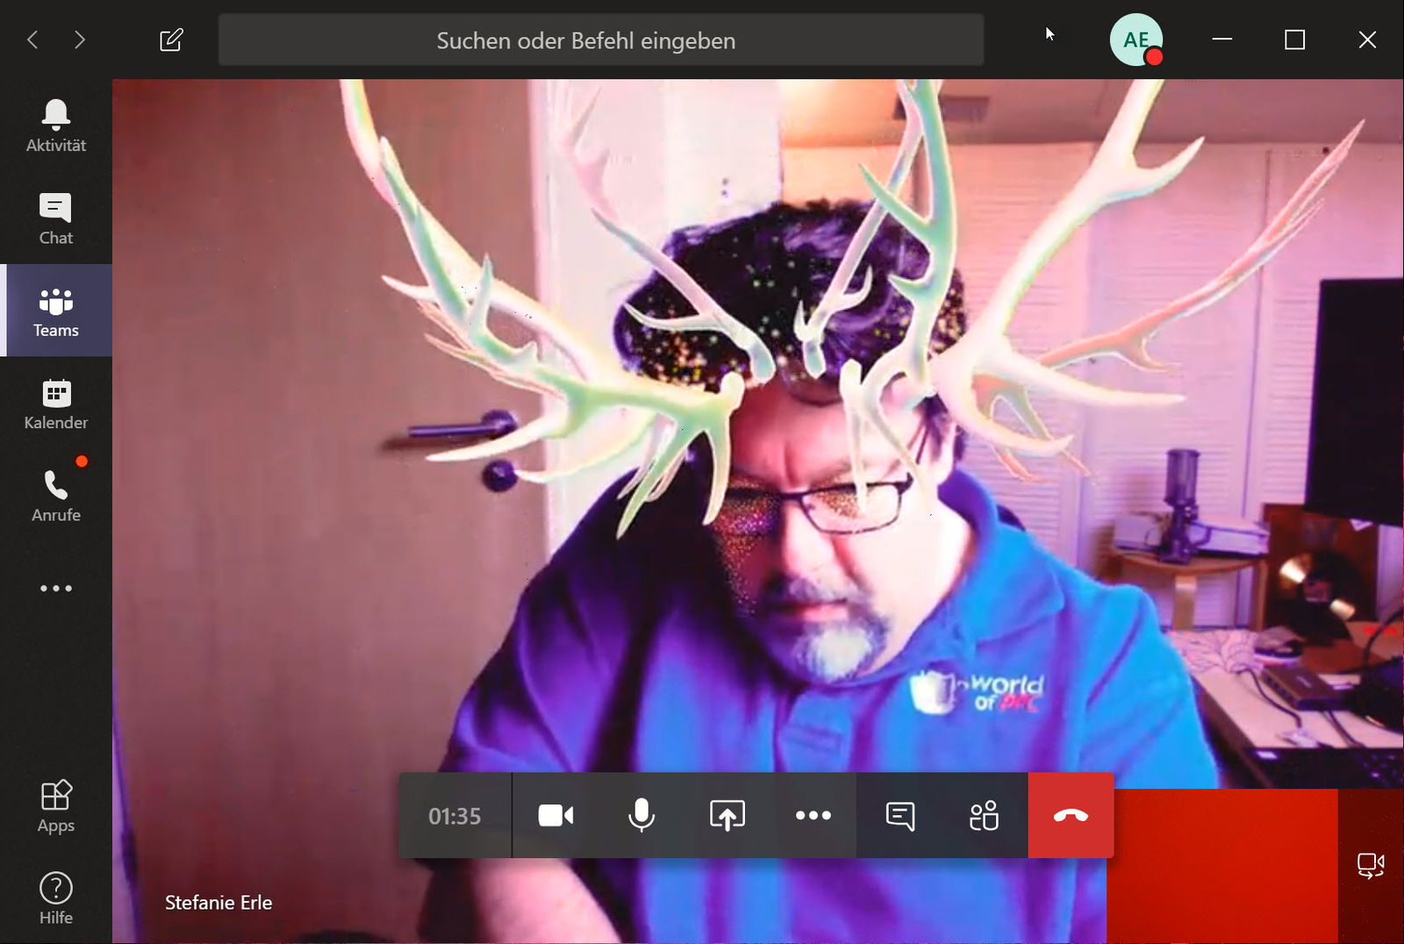Start a new chat with compose icon
Screen dimensions: 1404x944
pos(171,40)
